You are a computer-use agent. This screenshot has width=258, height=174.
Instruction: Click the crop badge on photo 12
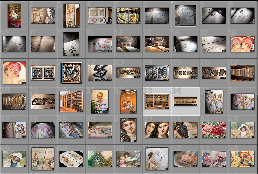click(76, 55)
